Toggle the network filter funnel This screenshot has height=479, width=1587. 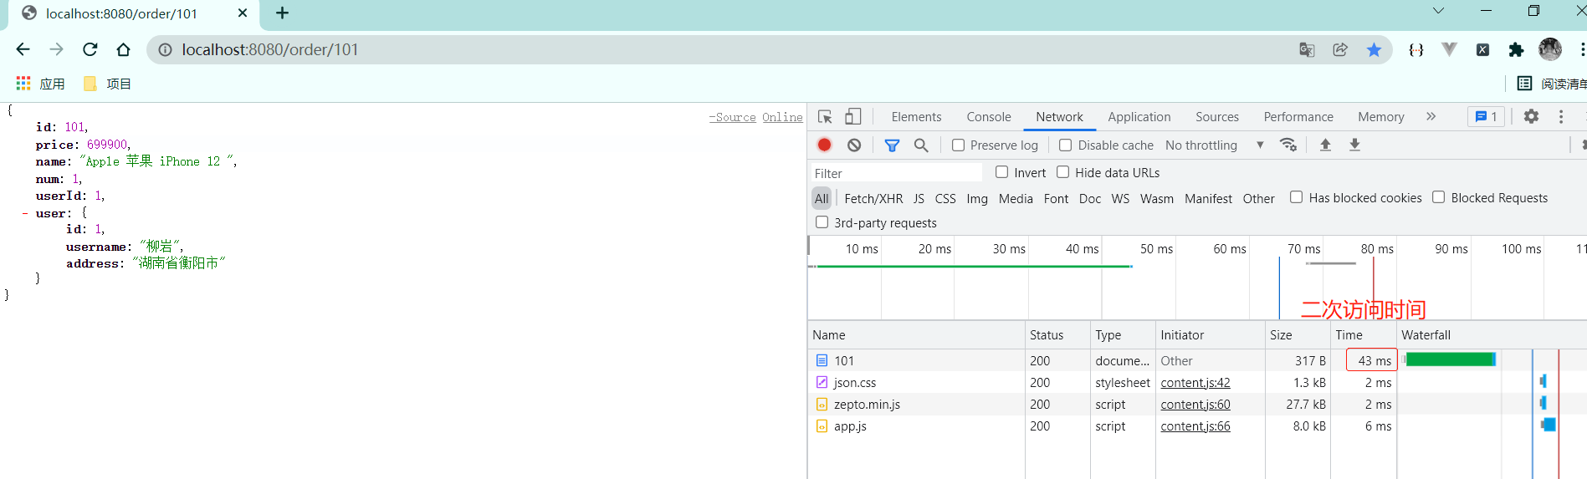pos(892,145)
